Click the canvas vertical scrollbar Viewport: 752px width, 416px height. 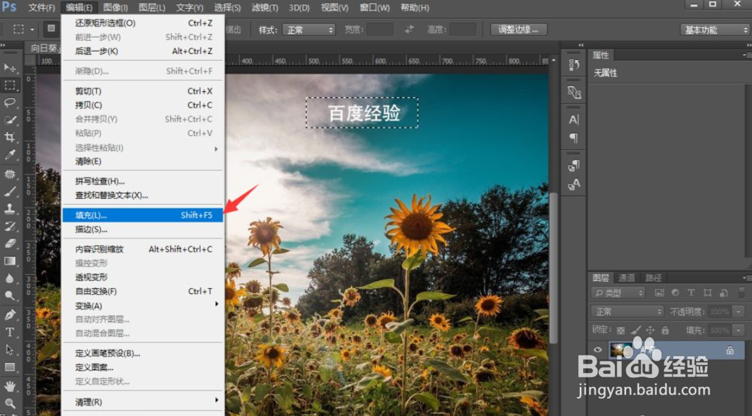click(553, 268)
